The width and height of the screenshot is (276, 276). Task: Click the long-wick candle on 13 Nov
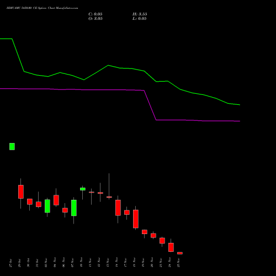[x=109, y=197]
